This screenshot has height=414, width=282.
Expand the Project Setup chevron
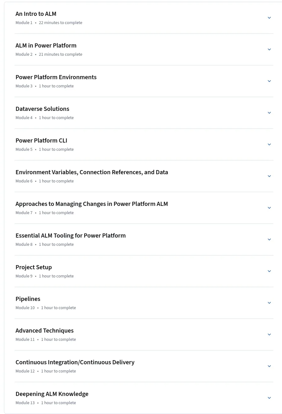269,271
